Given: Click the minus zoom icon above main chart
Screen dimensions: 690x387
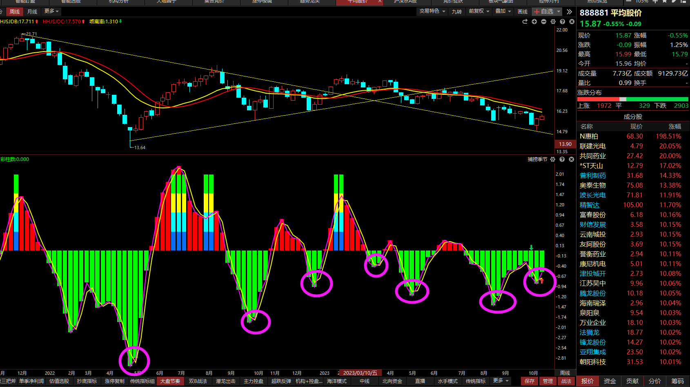Looking at the screenshot, I should click(543, 22).
